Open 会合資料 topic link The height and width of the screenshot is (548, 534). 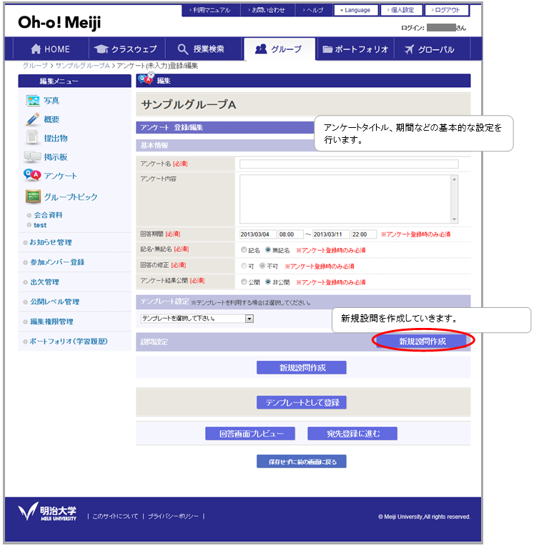(x=48, y=215)
